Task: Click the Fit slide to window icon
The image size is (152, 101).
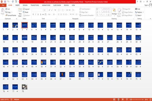Action: (150, 99)
